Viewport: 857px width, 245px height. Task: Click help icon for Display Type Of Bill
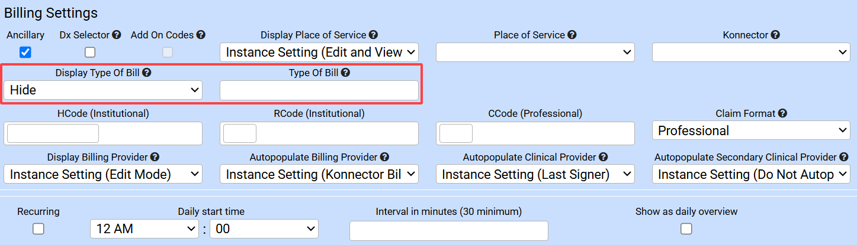tap(146, 73)
